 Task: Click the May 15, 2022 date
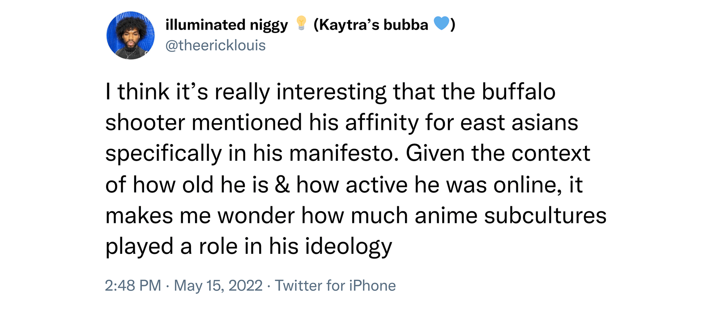[218, 286]
